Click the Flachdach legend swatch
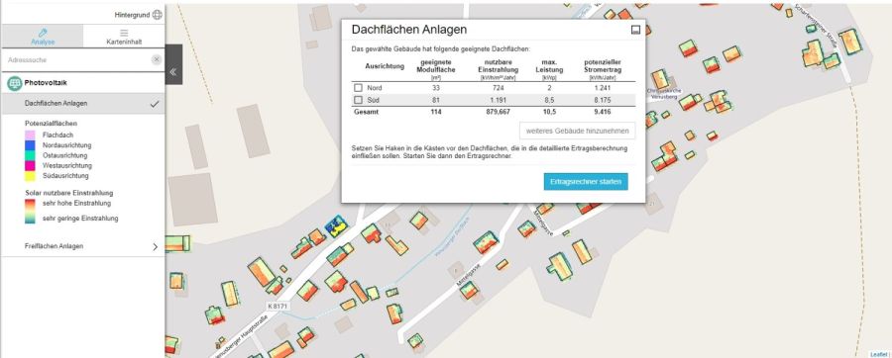Screen dimensions: 892x358 tap(30, 135)
